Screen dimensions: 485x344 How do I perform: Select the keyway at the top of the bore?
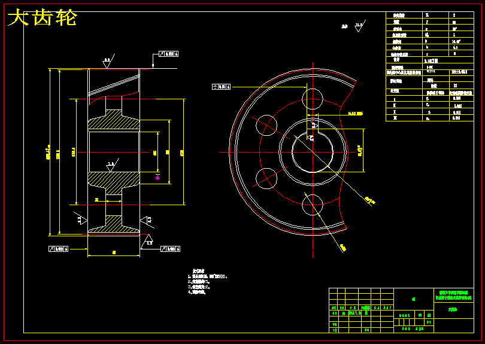pyautogui.click(x=313, y=132)
